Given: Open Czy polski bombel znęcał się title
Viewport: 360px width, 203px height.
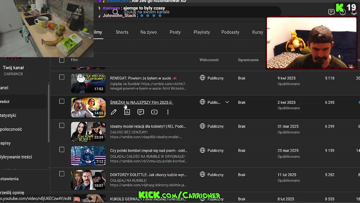Looking at the screenshot, I should coord(148,151).
